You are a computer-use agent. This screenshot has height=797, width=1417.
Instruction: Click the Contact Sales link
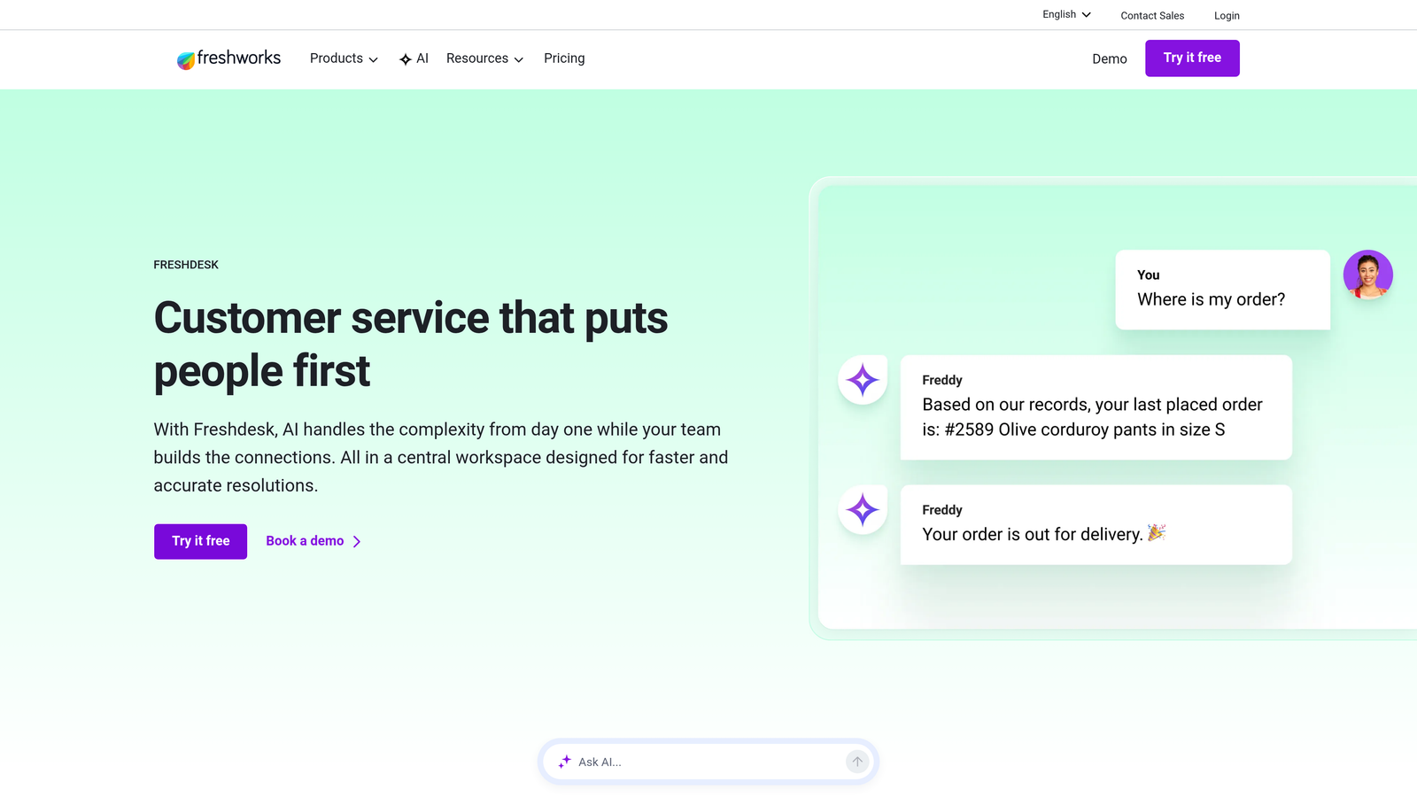(1152, 15)
